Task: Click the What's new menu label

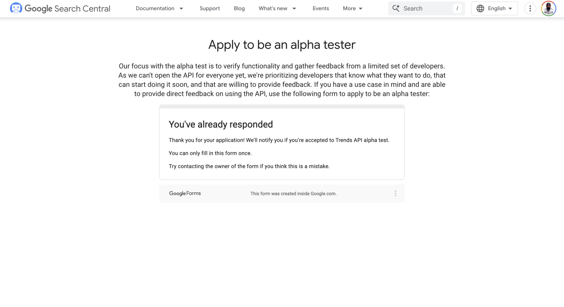Action: [x=273, y=8]
